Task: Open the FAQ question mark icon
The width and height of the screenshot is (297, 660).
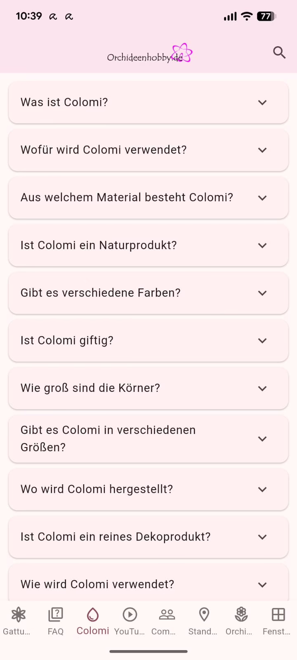Action: point(55,615)
